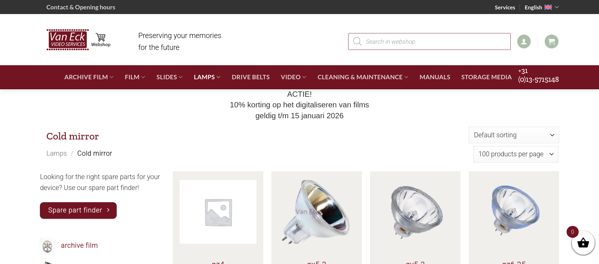Open Contact & Opening hours link
This screenshot has height=264, width=599.
(81, 7)
